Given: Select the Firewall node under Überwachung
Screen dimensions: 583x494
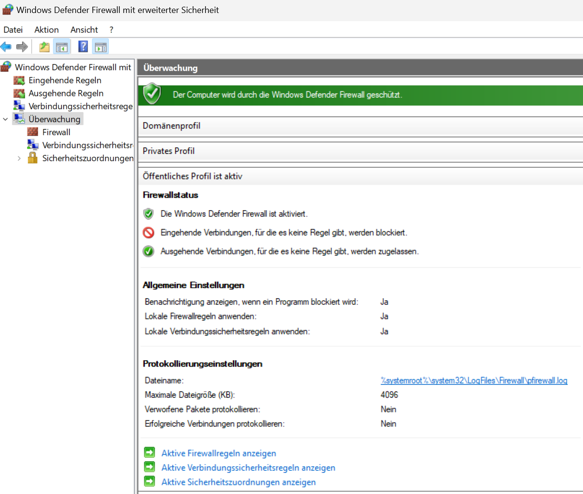Looking at the screenshot, I should (56, 132).
